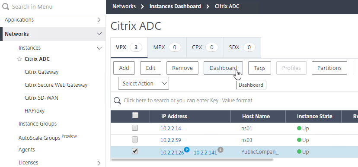The image size is (358, 167).
Task: Click the green Up status dot for ns01
Action: 299,128
